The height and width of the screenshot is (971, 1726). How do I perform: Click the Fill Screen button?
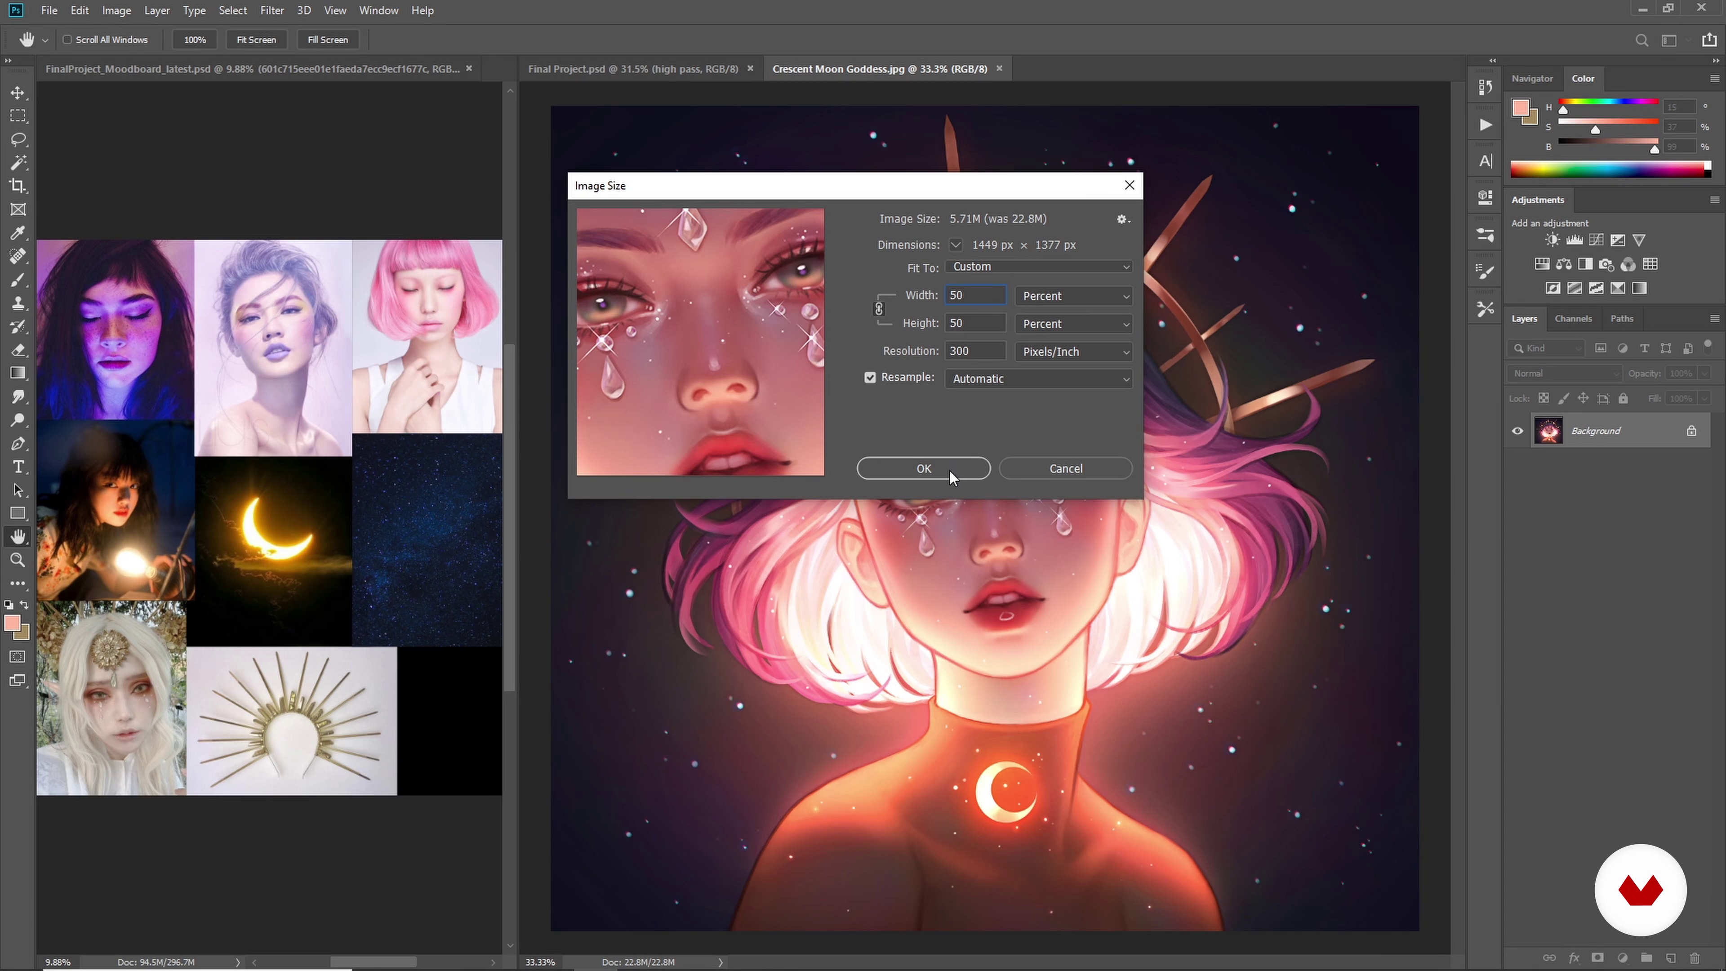pyautogui.click(x=328, y=40)
